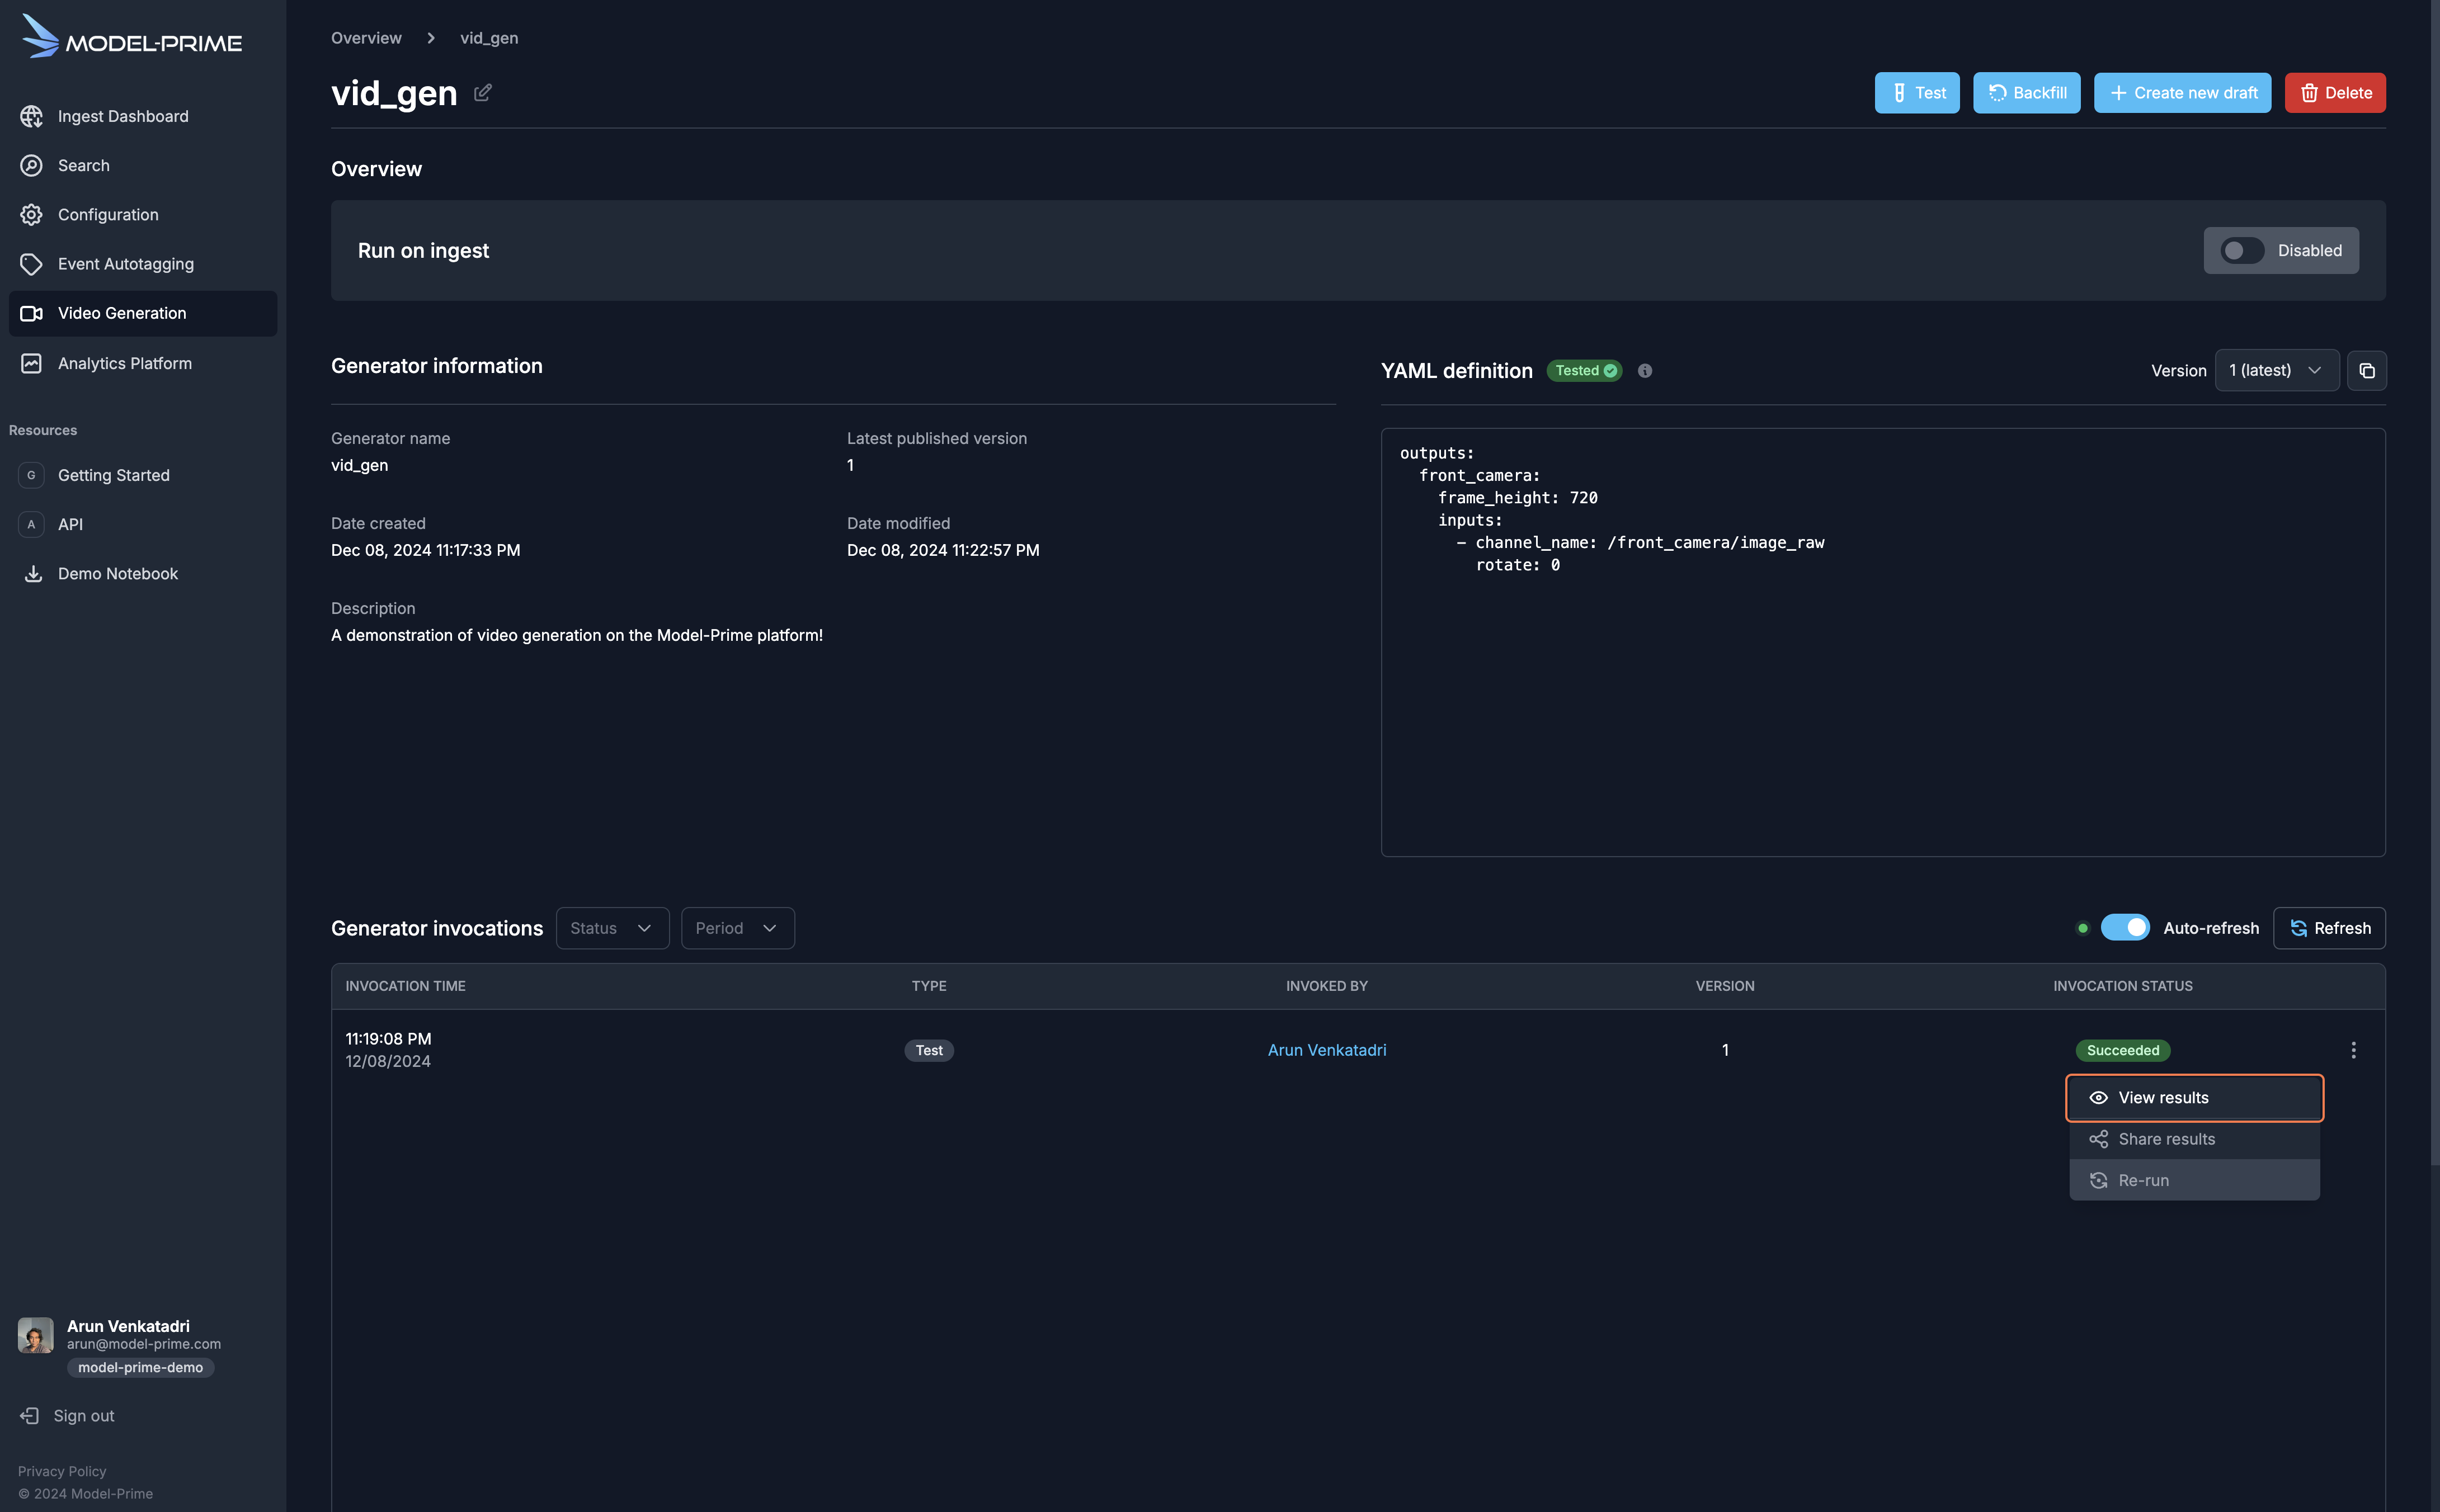
Task: Open the Status filter dropdown
Action: pyautogui.click(x=613, y=928)
